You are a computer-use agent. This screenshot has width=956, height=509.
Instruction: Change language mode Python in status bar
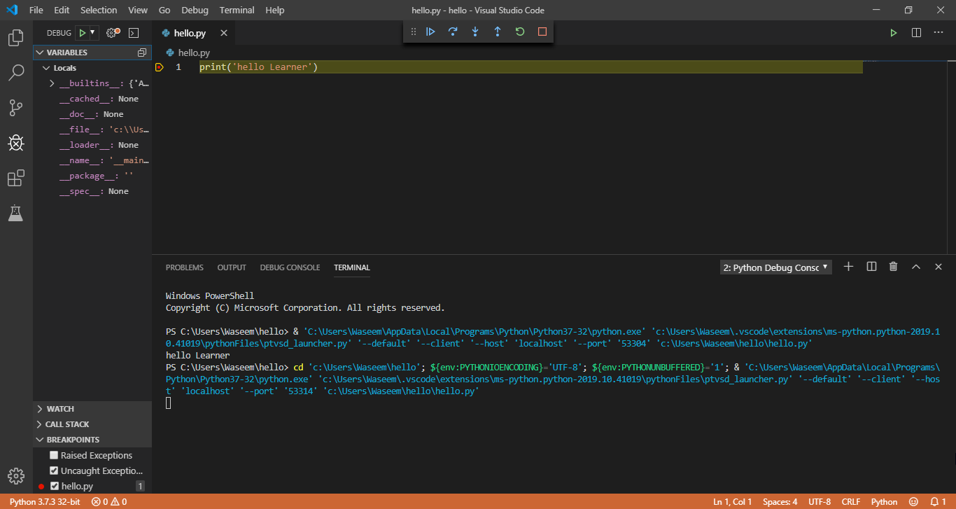[x=884, y=501]
